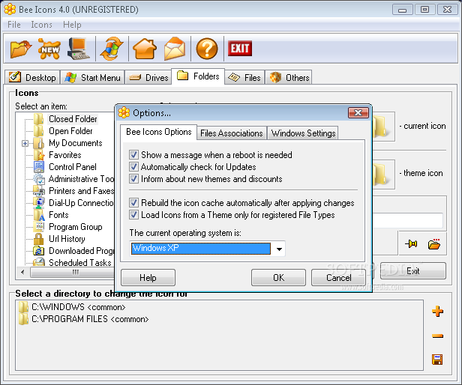Switch to the Drives tab
The image size is (462, 385).
(x=148, y=77)
